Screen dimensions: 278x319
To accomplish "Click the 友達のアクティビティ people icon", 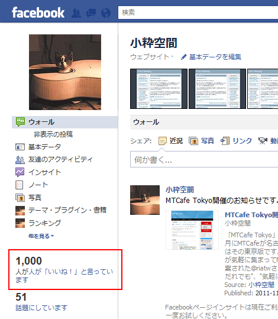I will point(20,160).
